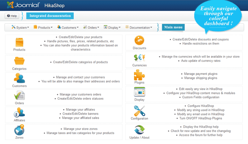
Task: Open Configuration tools icon
Action: click(x=139, y=111)
